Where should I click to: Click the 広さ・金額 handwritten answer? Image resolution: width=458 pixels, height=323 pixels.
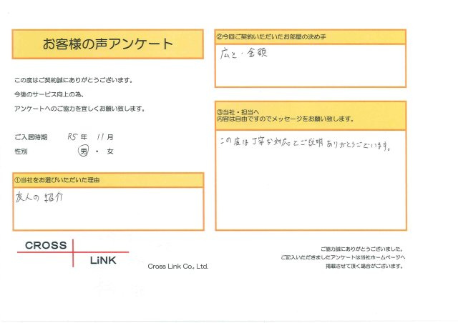point(243,54)
